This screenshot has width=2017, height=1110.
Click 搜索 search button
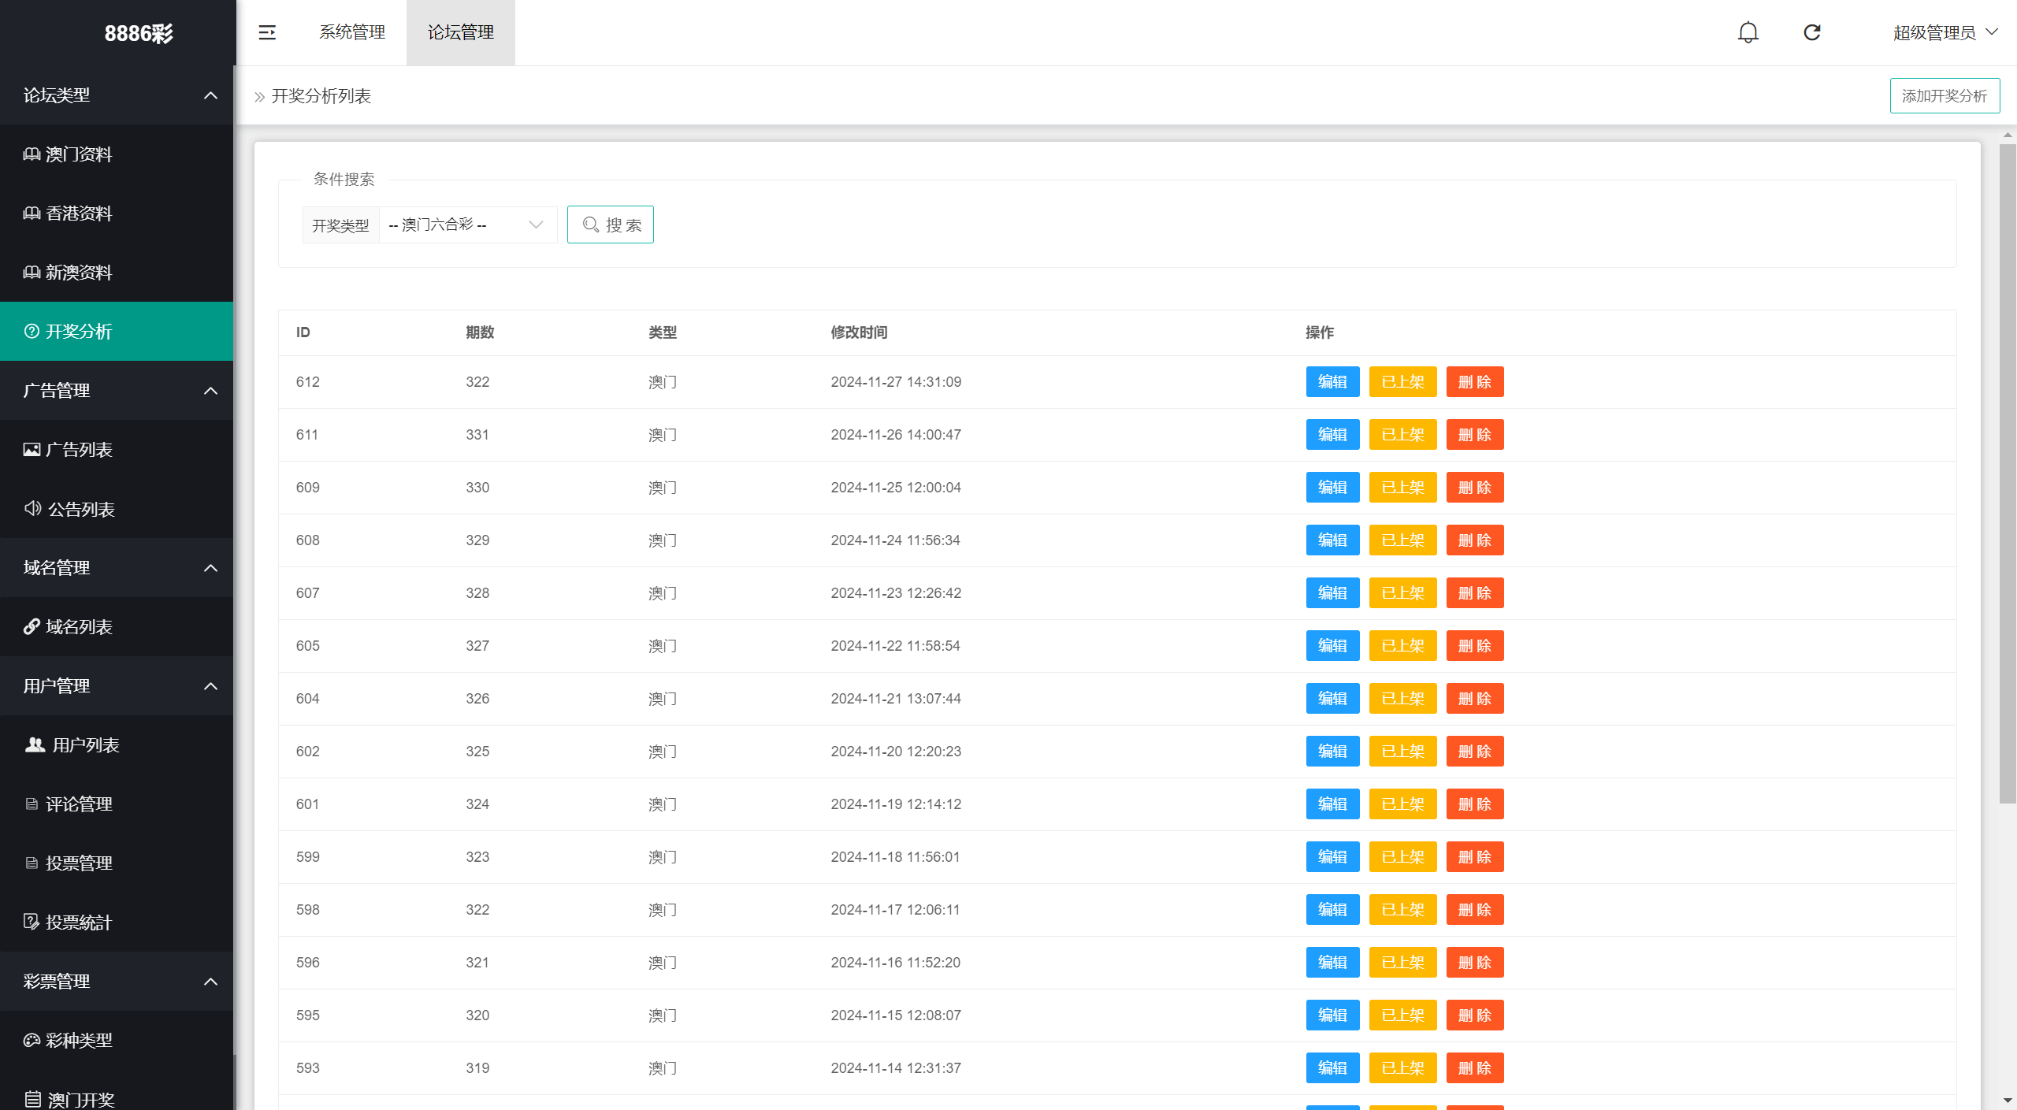[612, 223]
